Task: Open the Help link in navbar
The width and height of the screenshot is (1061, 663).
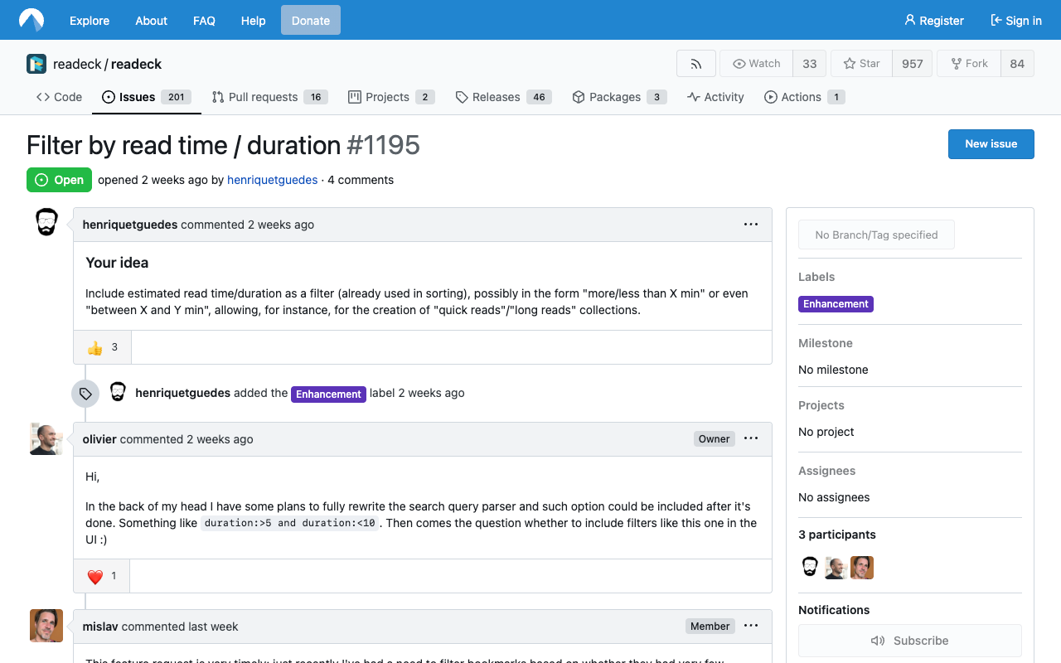Action: (x=254, y=21)
